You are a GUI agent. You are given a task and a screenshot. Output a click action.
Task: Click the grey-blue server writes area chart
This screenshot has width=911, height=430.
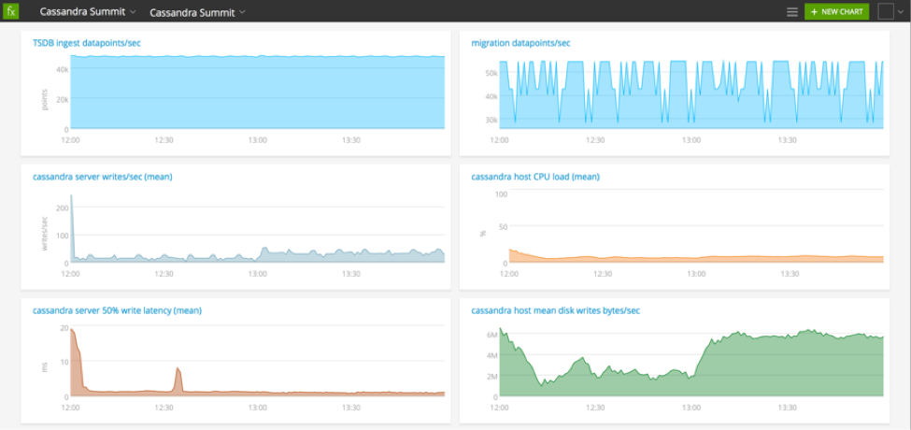point(257,228)
